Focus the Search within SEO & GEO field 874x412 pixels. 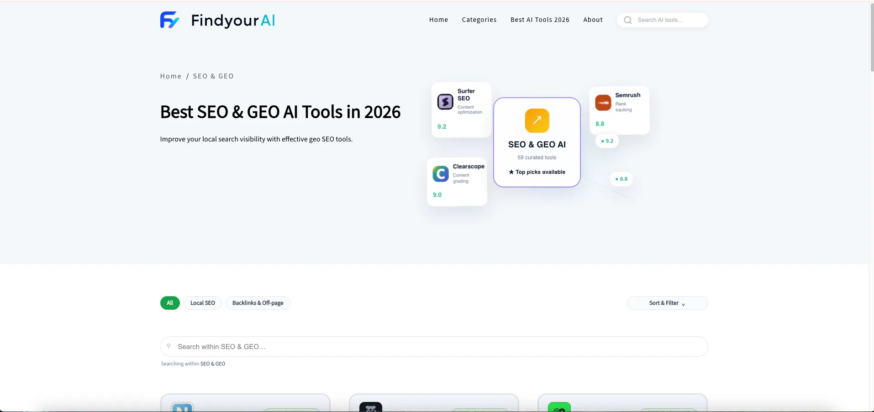click(x=434, y=347)
